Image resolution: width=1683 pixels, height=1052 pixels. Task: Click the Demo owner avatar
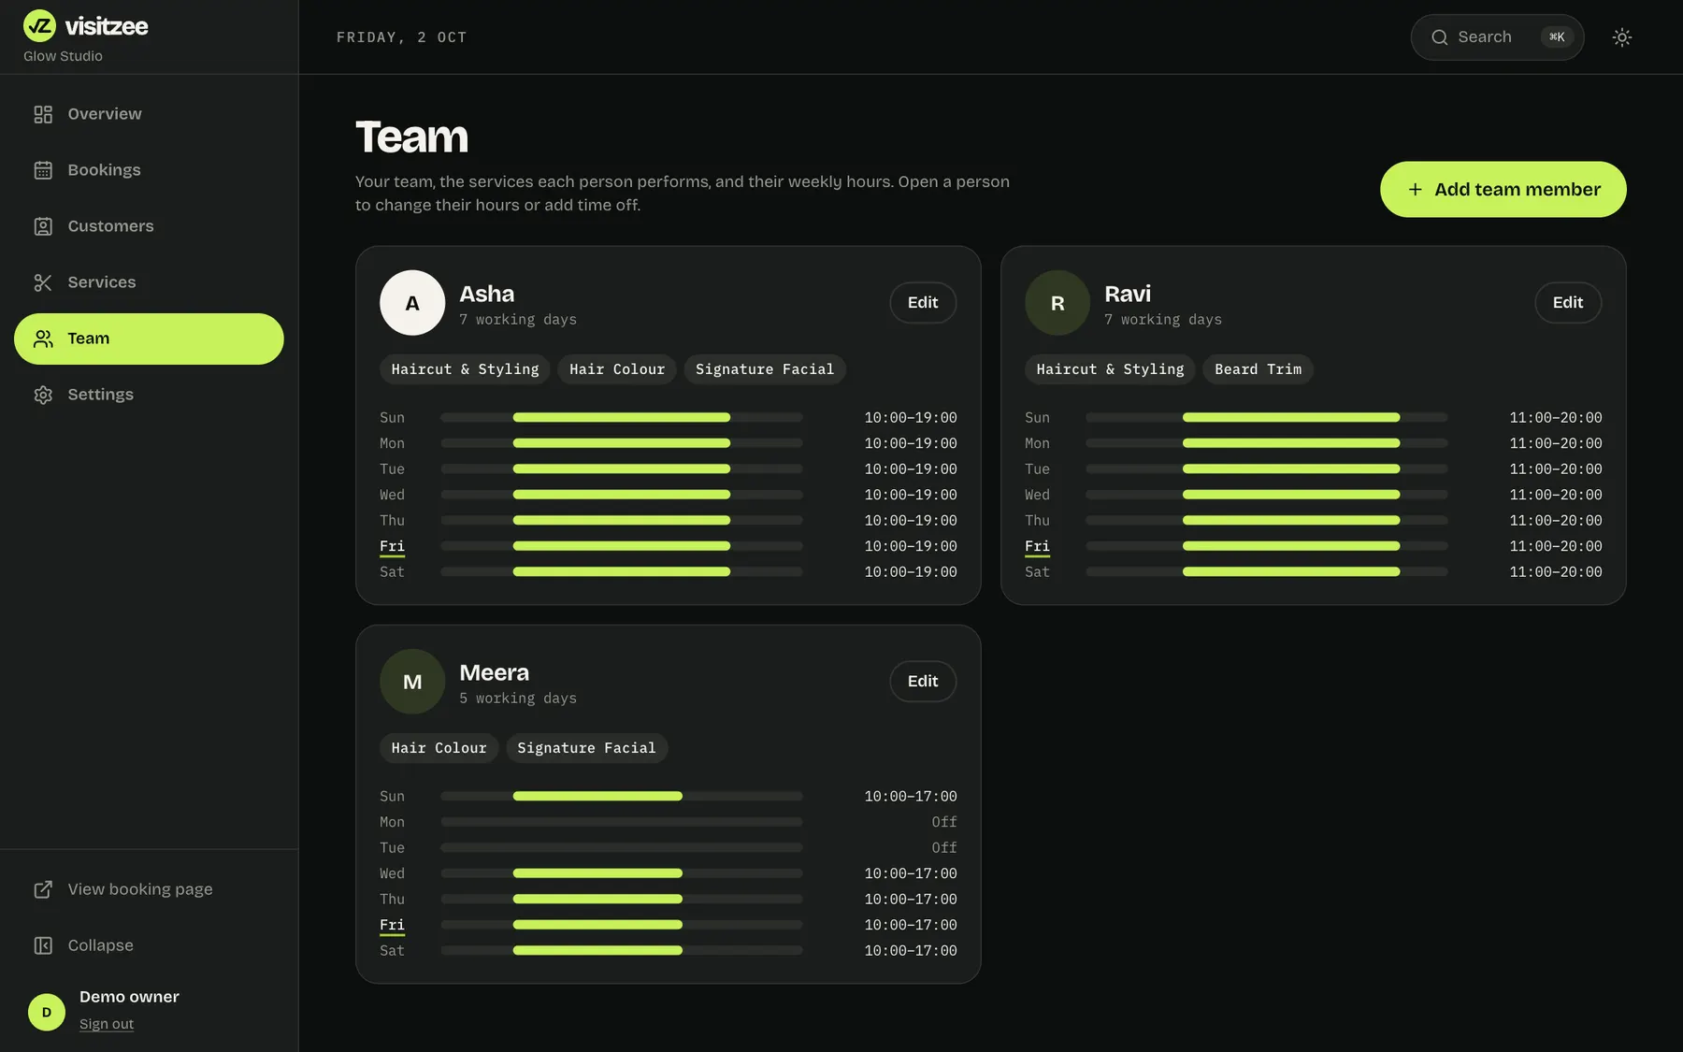pyautogui.click(x=47, y=1012)
